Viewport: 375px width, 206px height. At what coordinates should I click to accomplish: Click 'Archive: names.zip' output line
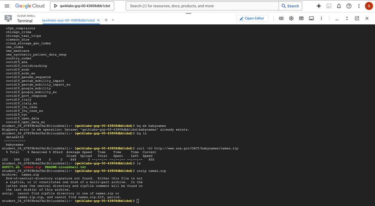(x=21, y=175)
